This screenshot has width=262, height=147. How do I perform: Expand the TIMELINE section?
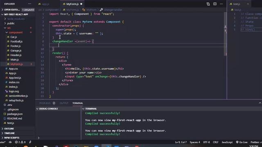click(x=9, y=133)
